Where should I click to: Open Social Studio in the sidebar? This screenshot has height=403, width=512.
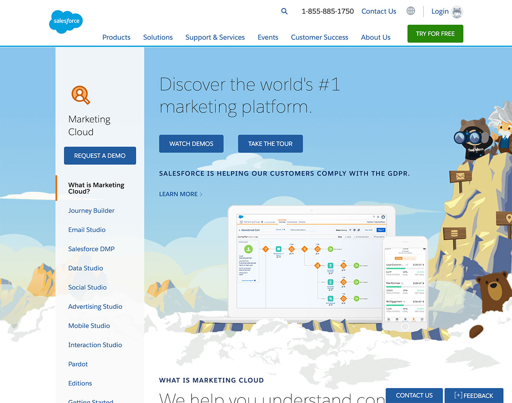[x=87, y=287]
